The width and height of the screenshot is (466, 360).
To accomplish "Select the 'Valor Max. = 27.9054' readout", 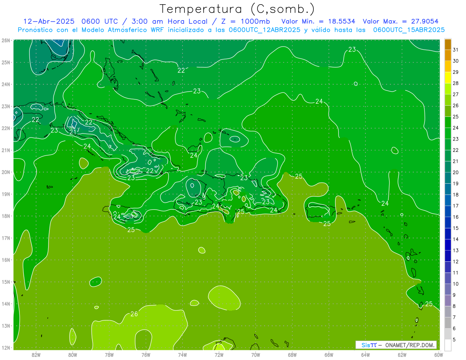I will click(400, 21).
